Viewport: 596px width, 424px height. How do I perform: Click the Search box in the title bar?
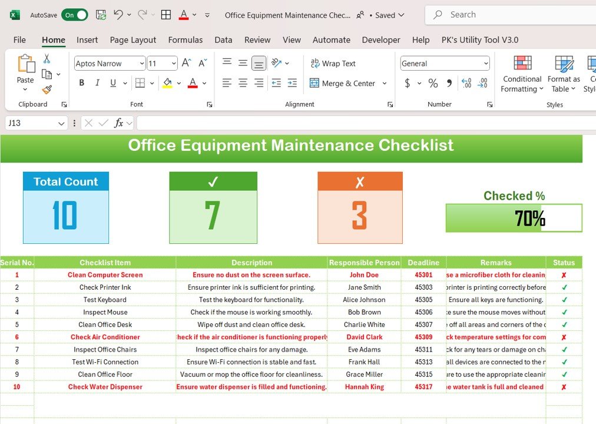[x=511, y=15]
